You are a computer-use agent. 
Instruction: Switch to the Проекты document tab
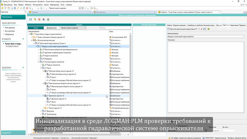click(59, 12)
